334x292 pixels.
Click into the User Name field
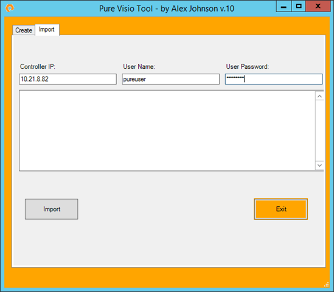point(170,79)
